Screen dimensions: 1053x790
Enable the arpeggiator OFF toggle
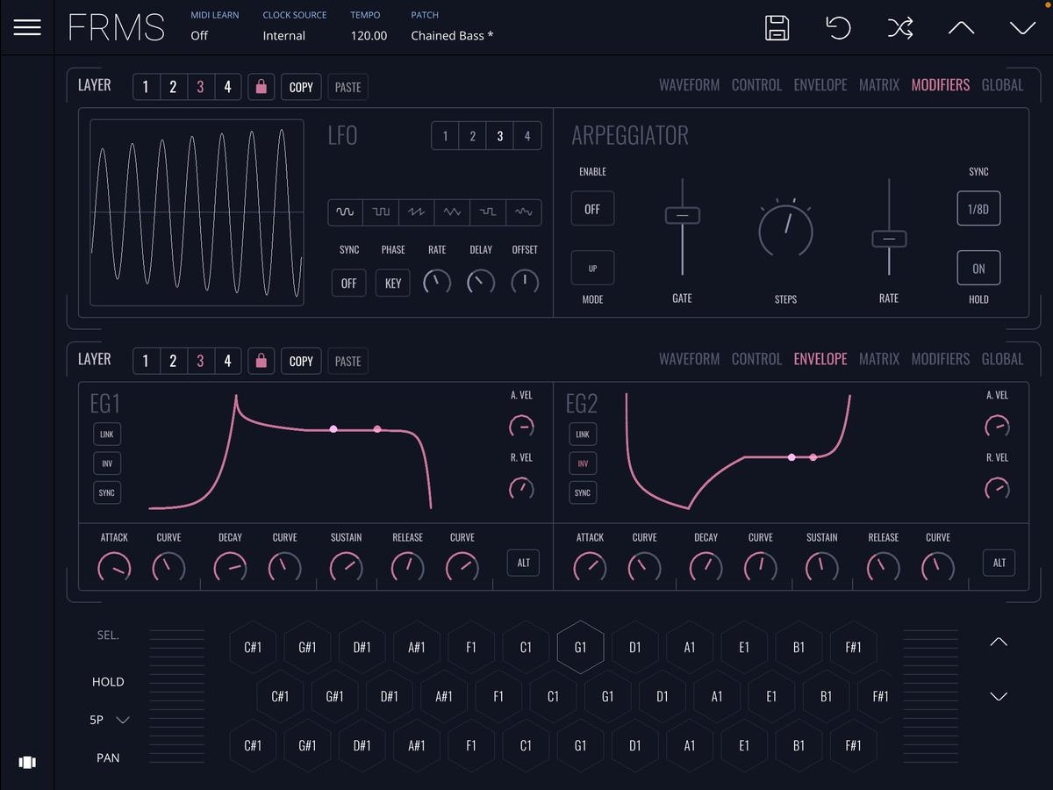(592, 210)
